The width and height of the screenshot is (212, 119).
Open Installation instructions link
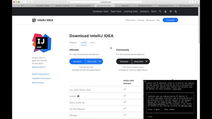click(x=41, y=78)
